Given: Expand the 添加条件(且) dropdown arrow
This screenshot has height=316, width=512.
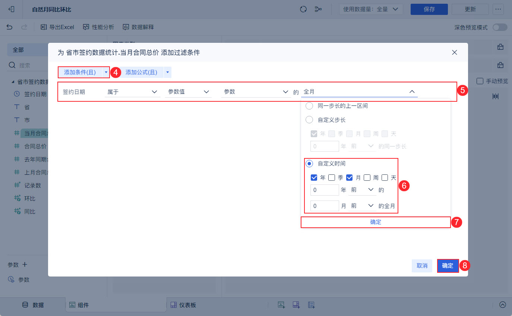Looking at the screenshot, I should 106,72.
